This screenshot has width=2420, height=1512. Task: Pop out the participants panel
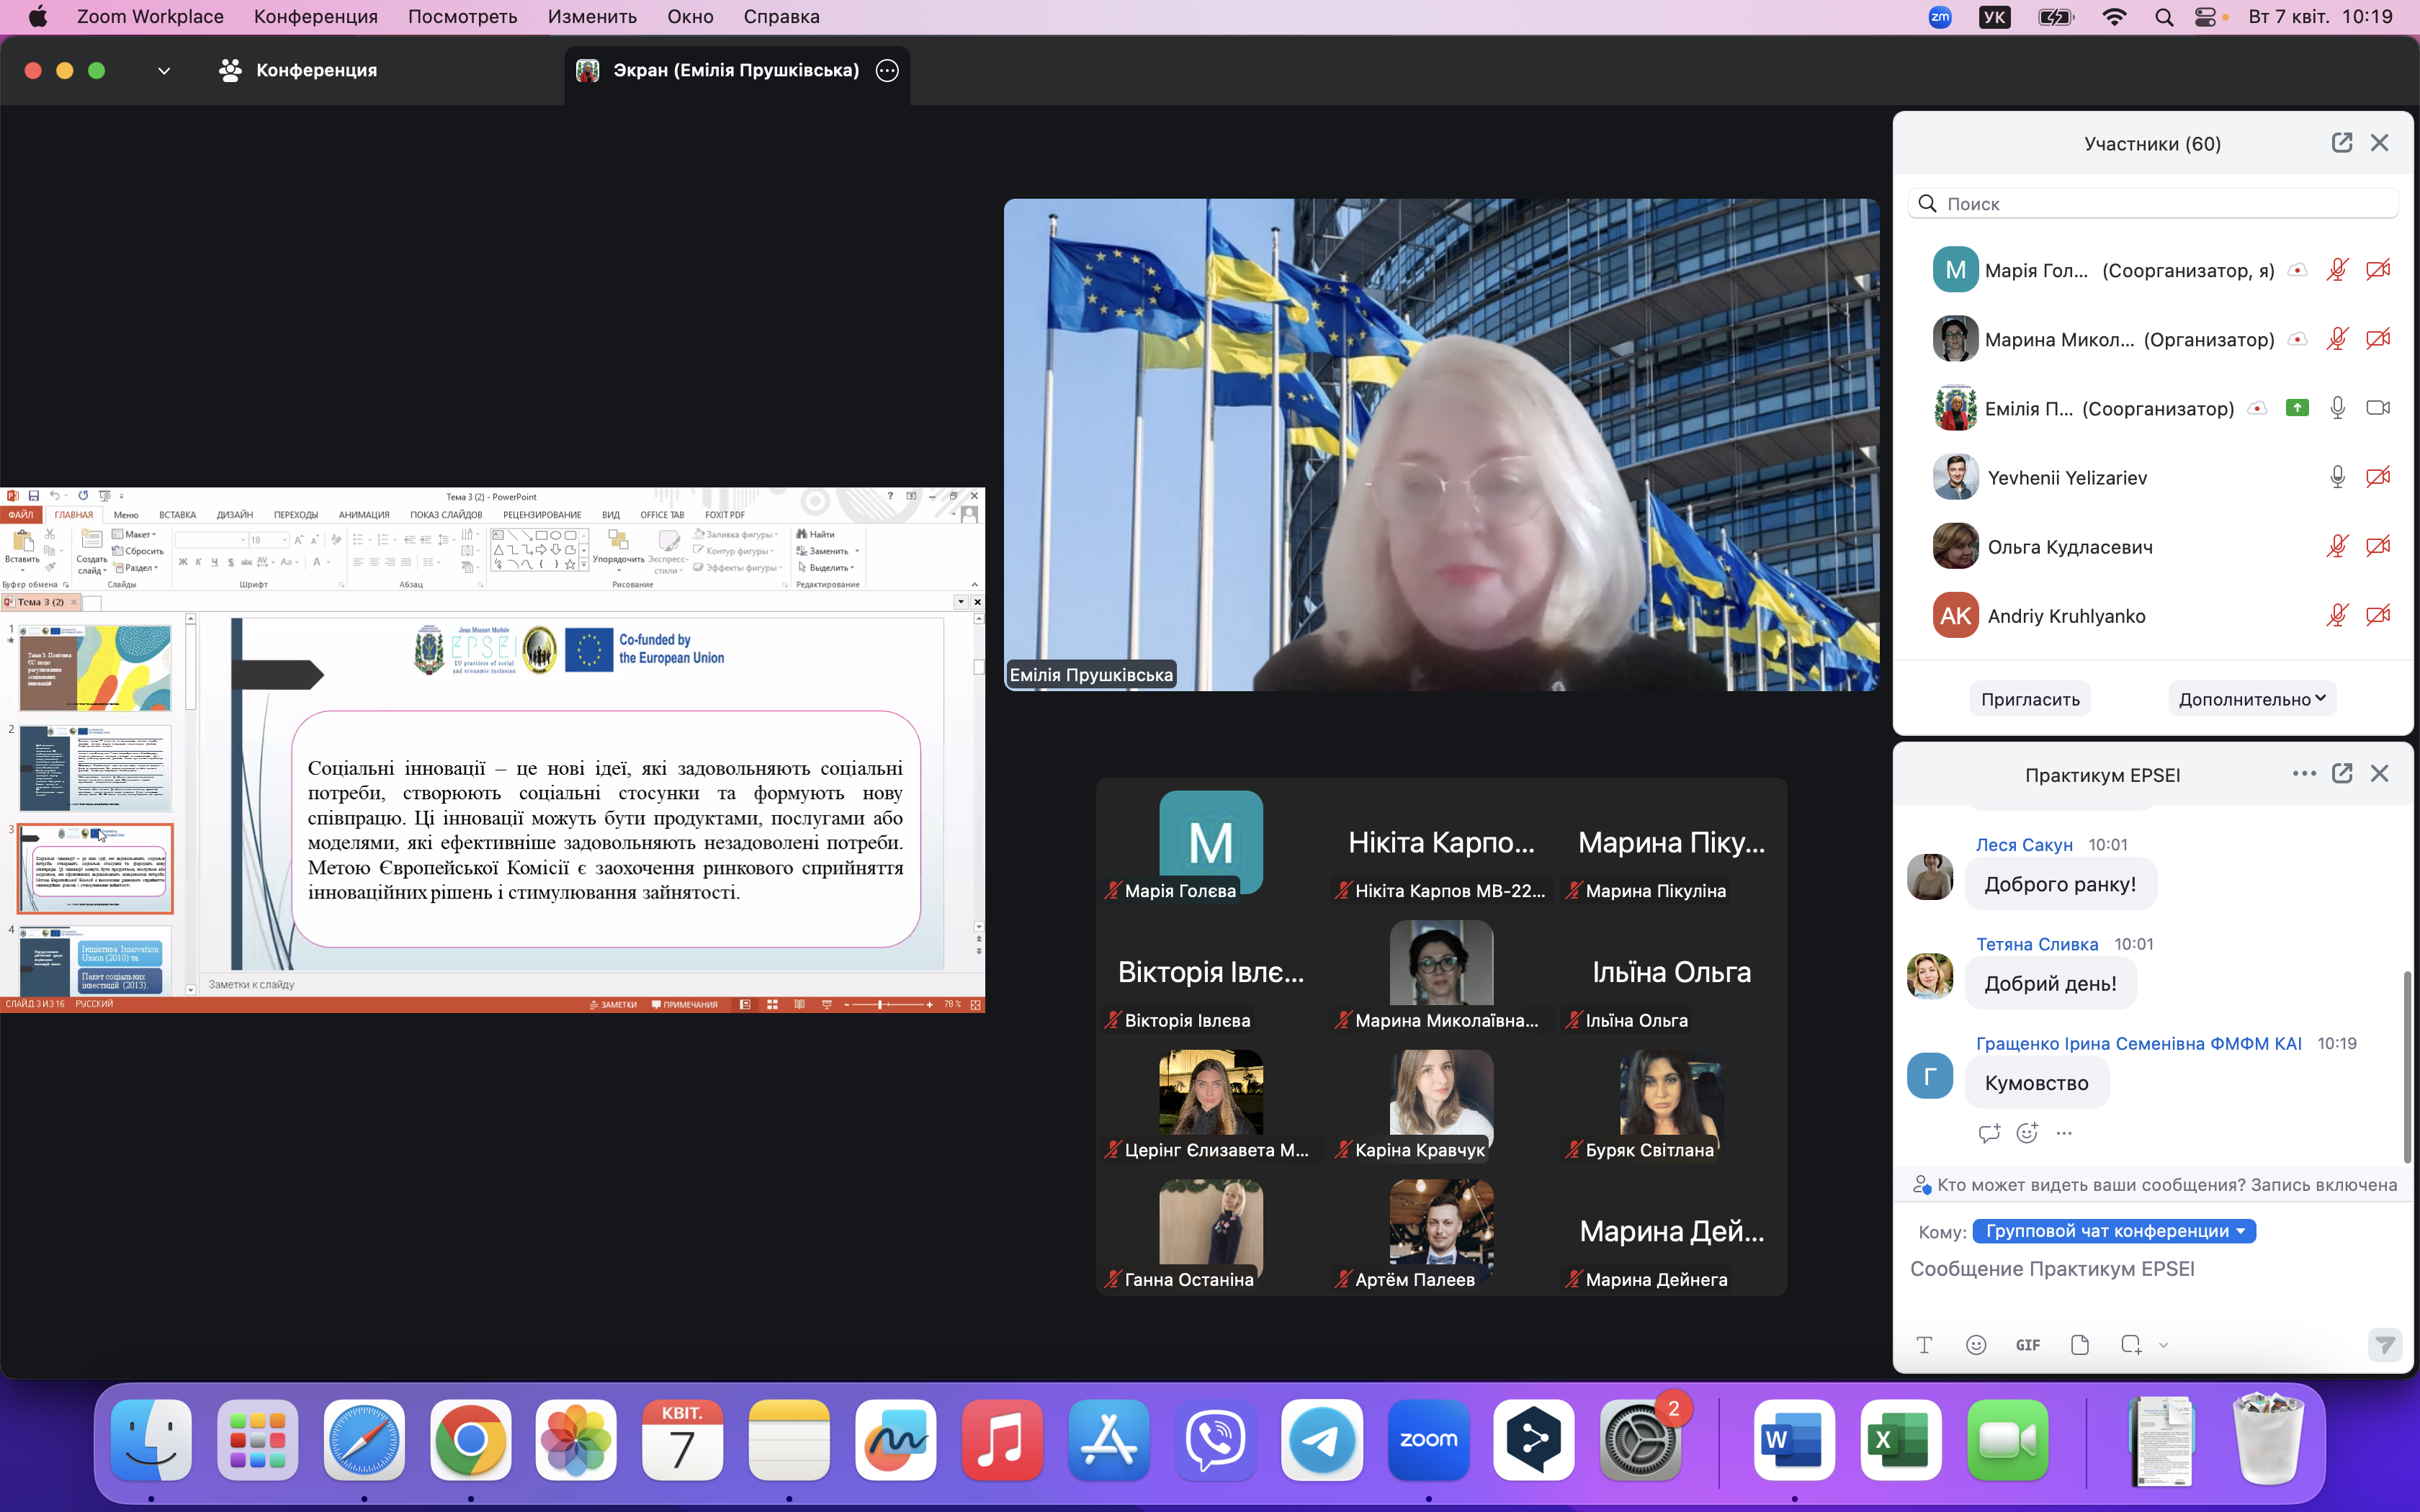pyautogui.click(x=2341, y=143)
